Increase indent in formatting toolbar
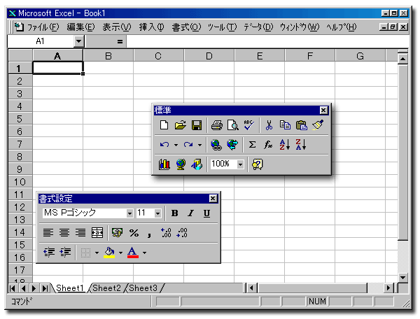Screen dimensions: 420x319 pos(65,252)
